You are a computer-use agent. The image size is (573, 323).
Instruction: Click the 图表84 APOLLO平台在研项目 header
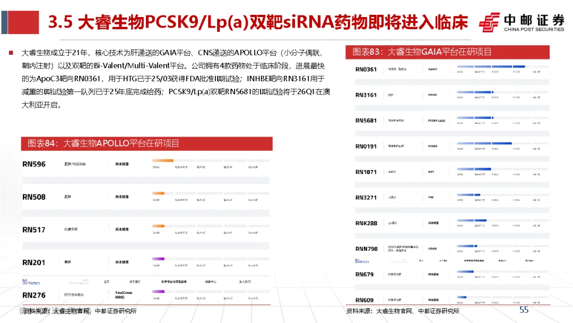point(146,143)
